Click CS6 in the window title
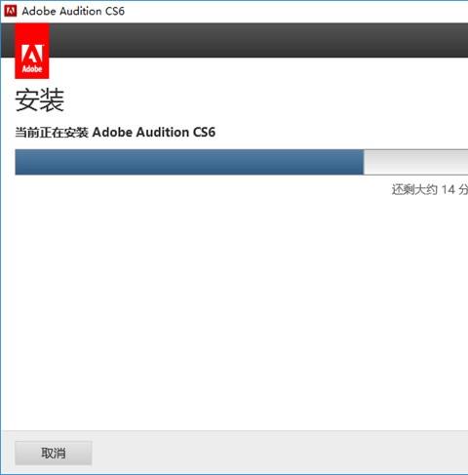The width and height of the screenshot is (468, 475). pos(115,11)
